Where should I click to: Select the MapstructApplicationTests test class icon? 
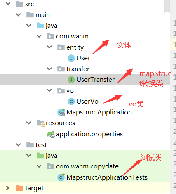pos(61,177)
